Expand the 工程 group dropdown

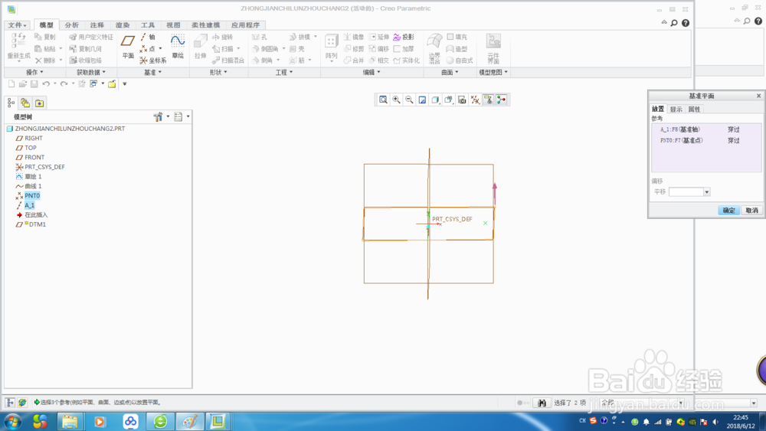point(284,72)
